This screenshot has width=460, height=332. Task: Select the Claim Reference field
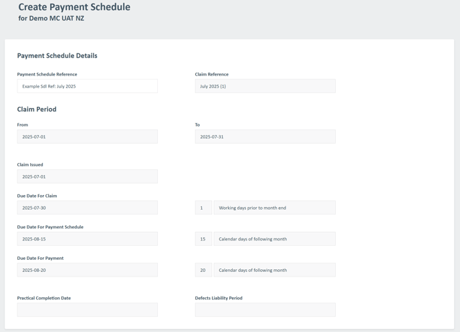pyautogui.click(x=265, y=86)
